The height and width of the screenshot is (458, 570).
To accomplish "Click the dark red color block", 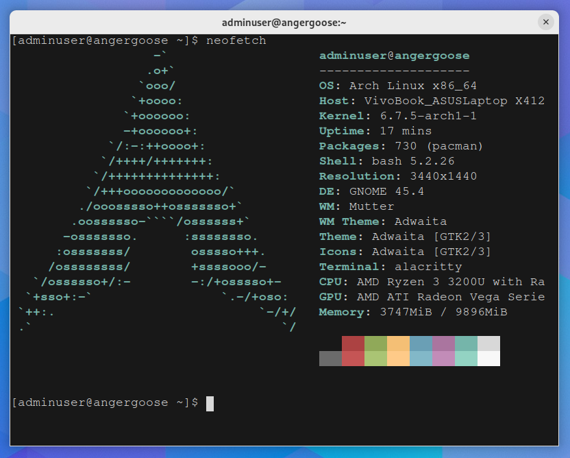I will pos(353,343).
